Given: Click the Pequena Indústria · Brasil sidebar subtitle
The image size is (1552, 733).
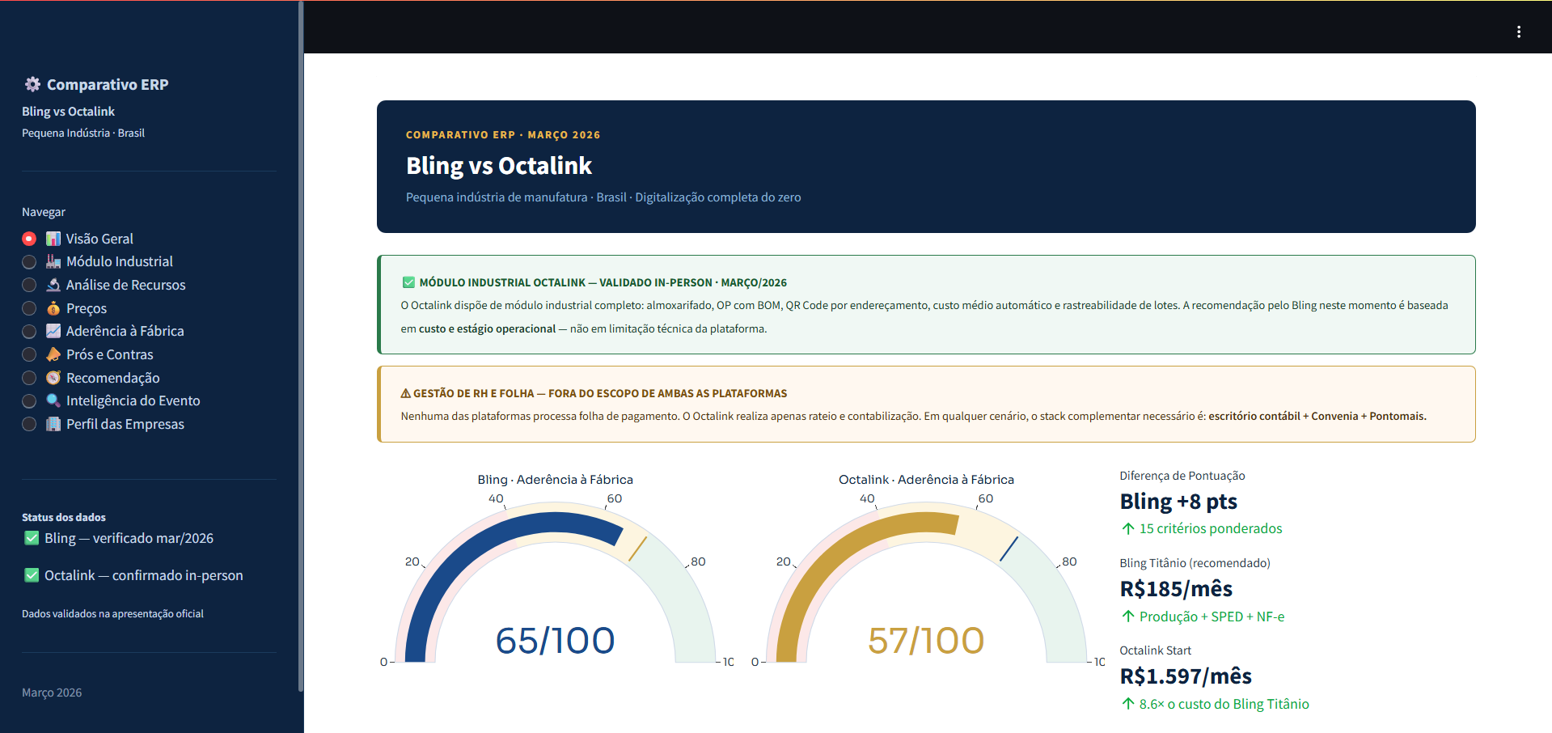Looking at the screenshot, I should (x=83, y=133).
